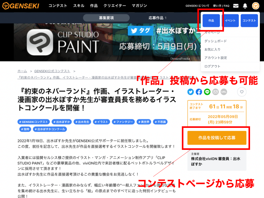Open the notifications bell

245,6
